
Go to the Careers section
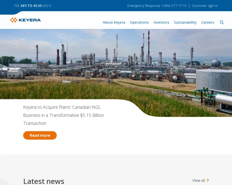208,22
